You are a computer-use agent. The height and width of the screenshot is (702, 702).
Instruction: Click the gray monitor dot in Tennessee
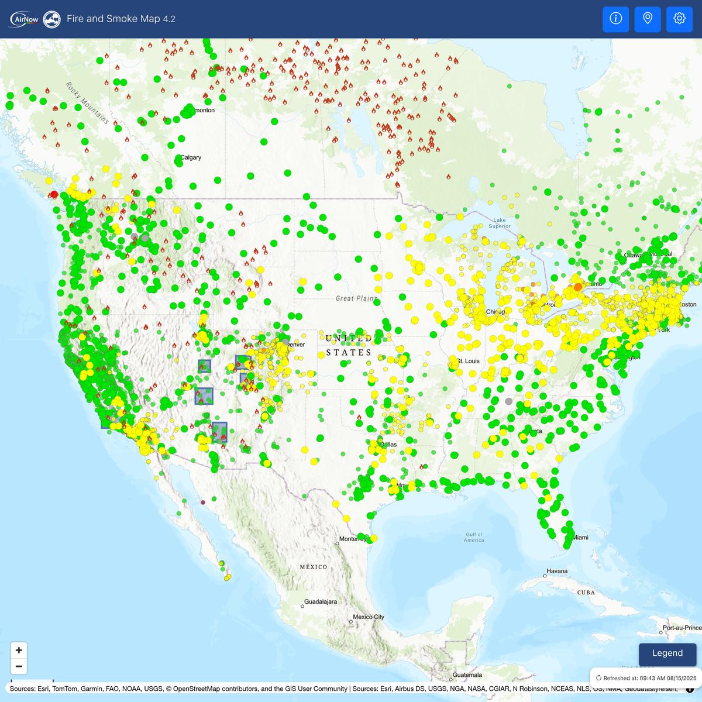coord(508,401)
